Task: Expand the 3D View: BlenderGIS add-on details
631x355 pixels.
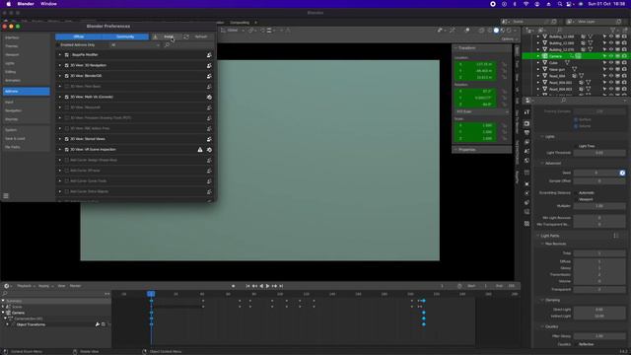Action: click(x=60, y=76)
